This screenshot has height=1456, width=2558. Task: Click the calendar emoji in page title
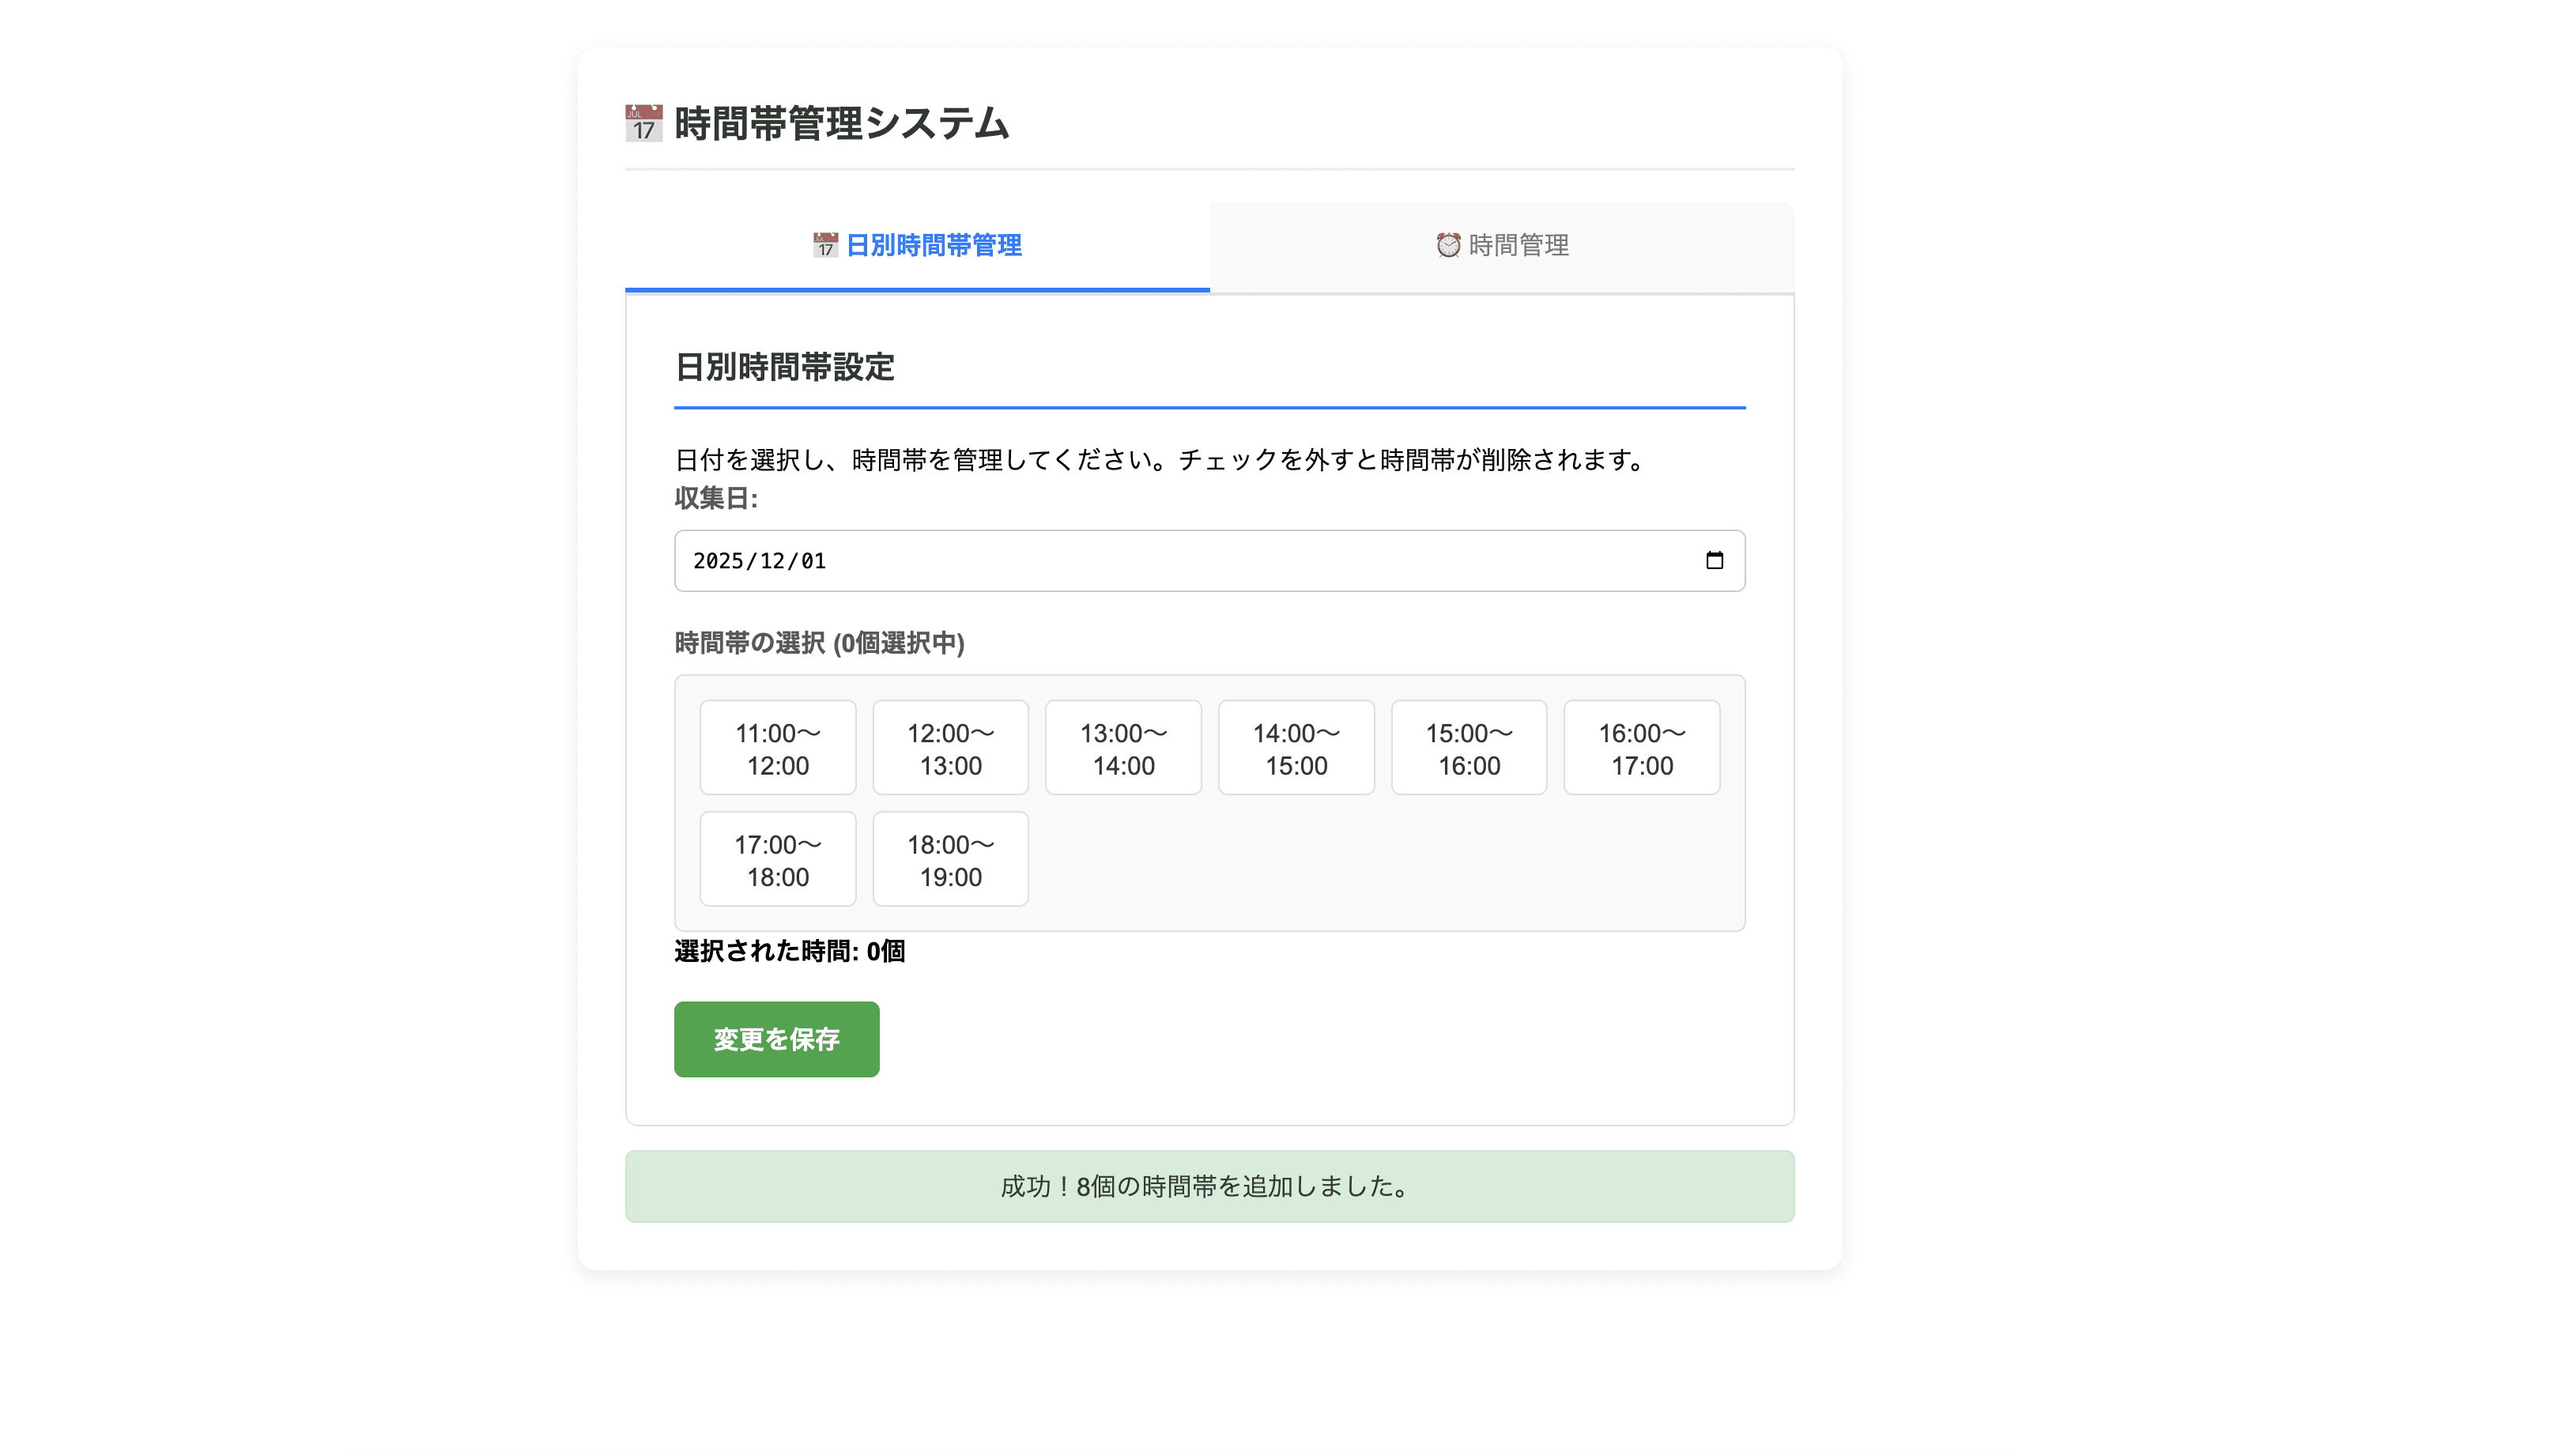[643, 124]
